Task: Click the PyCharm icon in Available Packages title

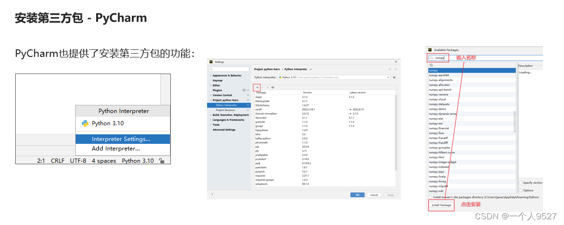Action: tap(430, 50)
